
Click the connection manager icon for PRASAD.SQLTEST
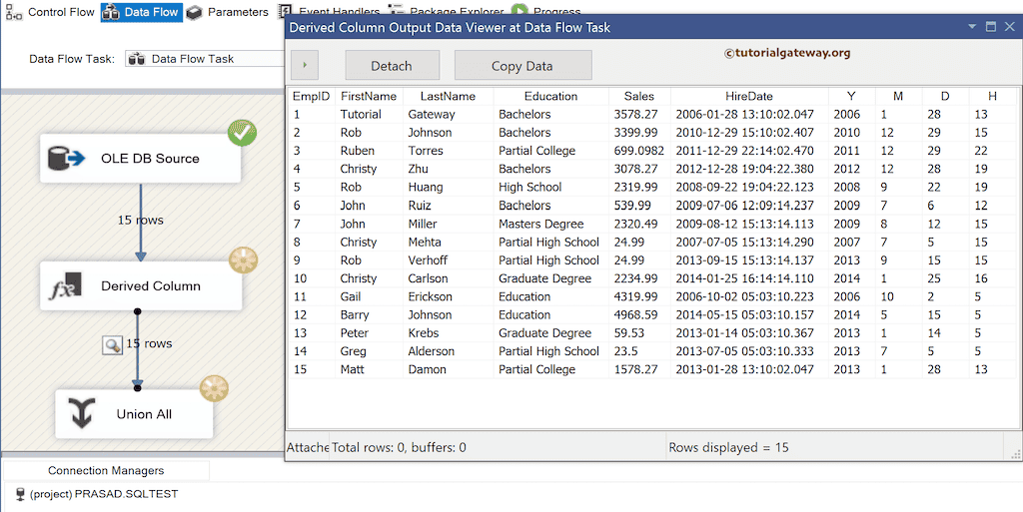coord(20,494)
